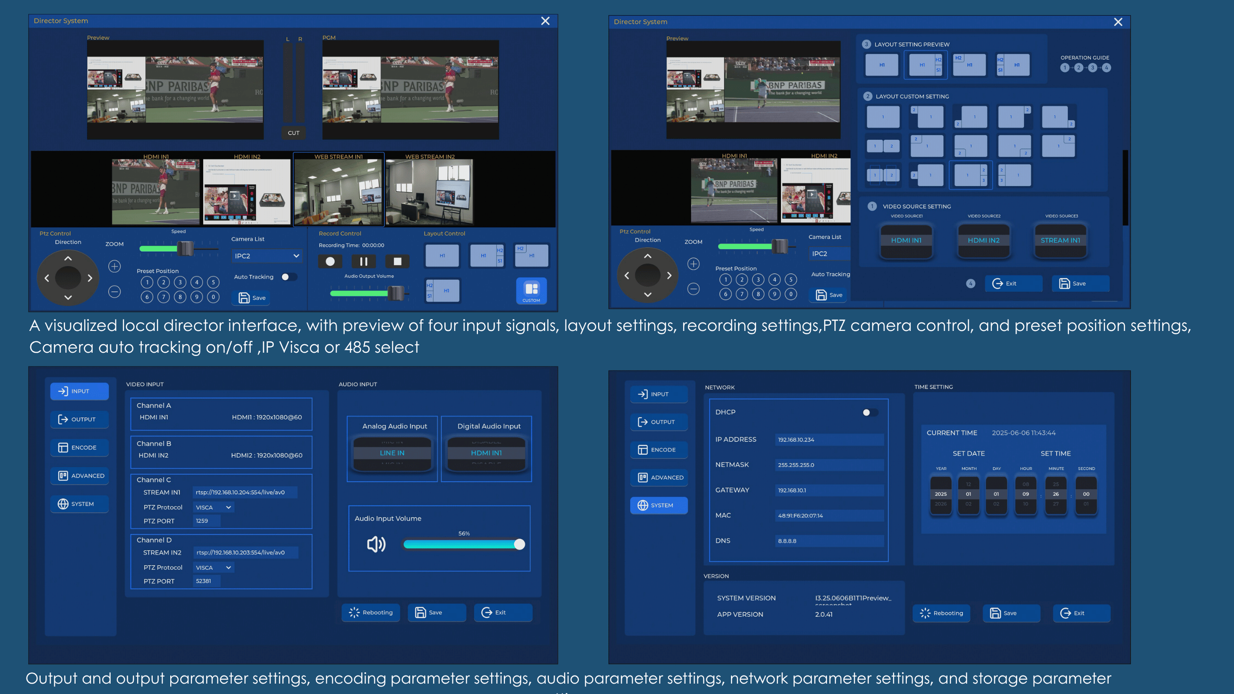This screenshot has height=694, width=1234.
Task: Open the ENCODE tab in VIDEO INPUT settings window
Action: tap(79, 447)
